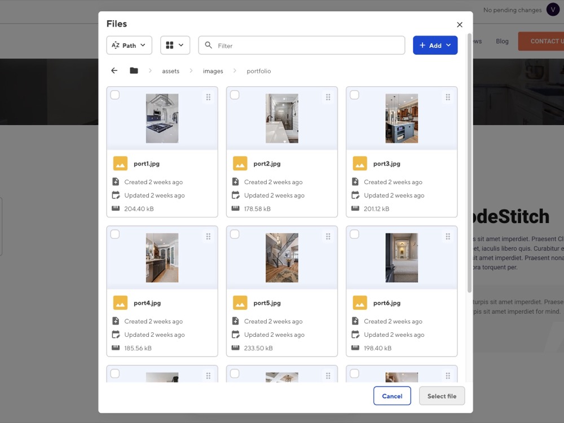Viewport: 564px width, 423px height.
Task: Navigate to the images breadcrumb item
Action: click(213, 71)
